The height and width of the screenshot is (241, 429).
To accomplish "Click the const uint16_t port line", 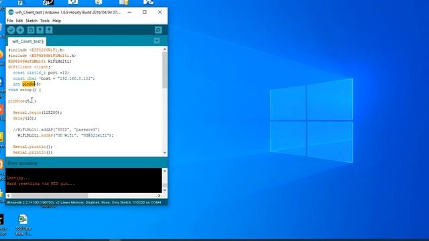I will point(41,73).
